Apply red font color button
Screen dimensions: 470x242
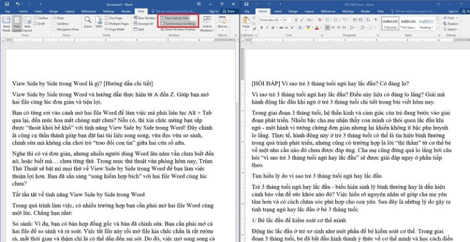[317, 28]
